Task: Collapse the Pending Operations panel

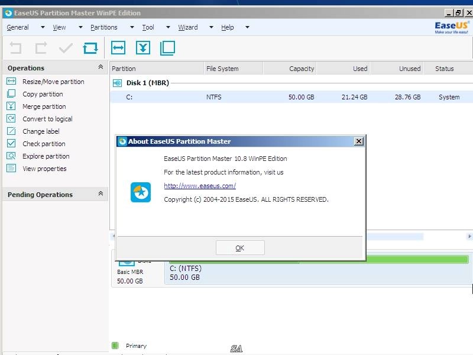Action: point(101,193)
